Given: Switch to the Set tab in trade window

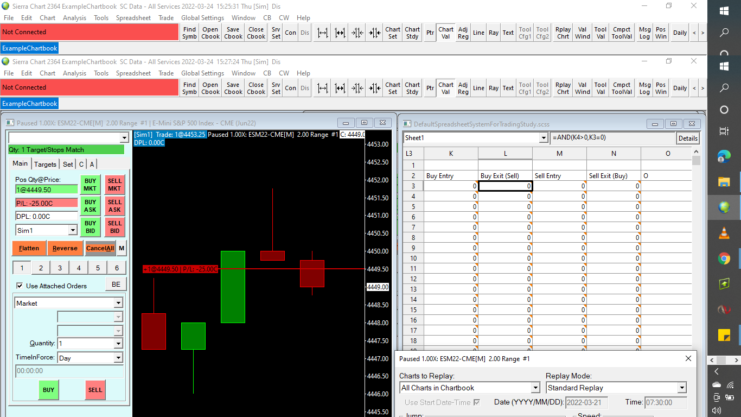Looking at the screenshot, I should [68, 164].
